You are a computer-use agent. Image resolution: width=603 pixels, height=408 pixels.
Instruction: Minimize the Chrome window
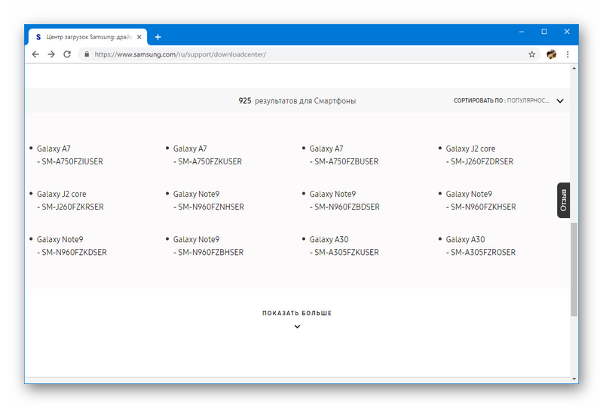click(x=522, y=32)
